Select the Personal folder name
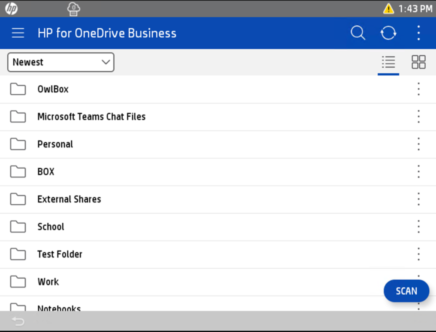Image resolution: width=436 pixels, height=332 pixels. click(x=55, y=144)
